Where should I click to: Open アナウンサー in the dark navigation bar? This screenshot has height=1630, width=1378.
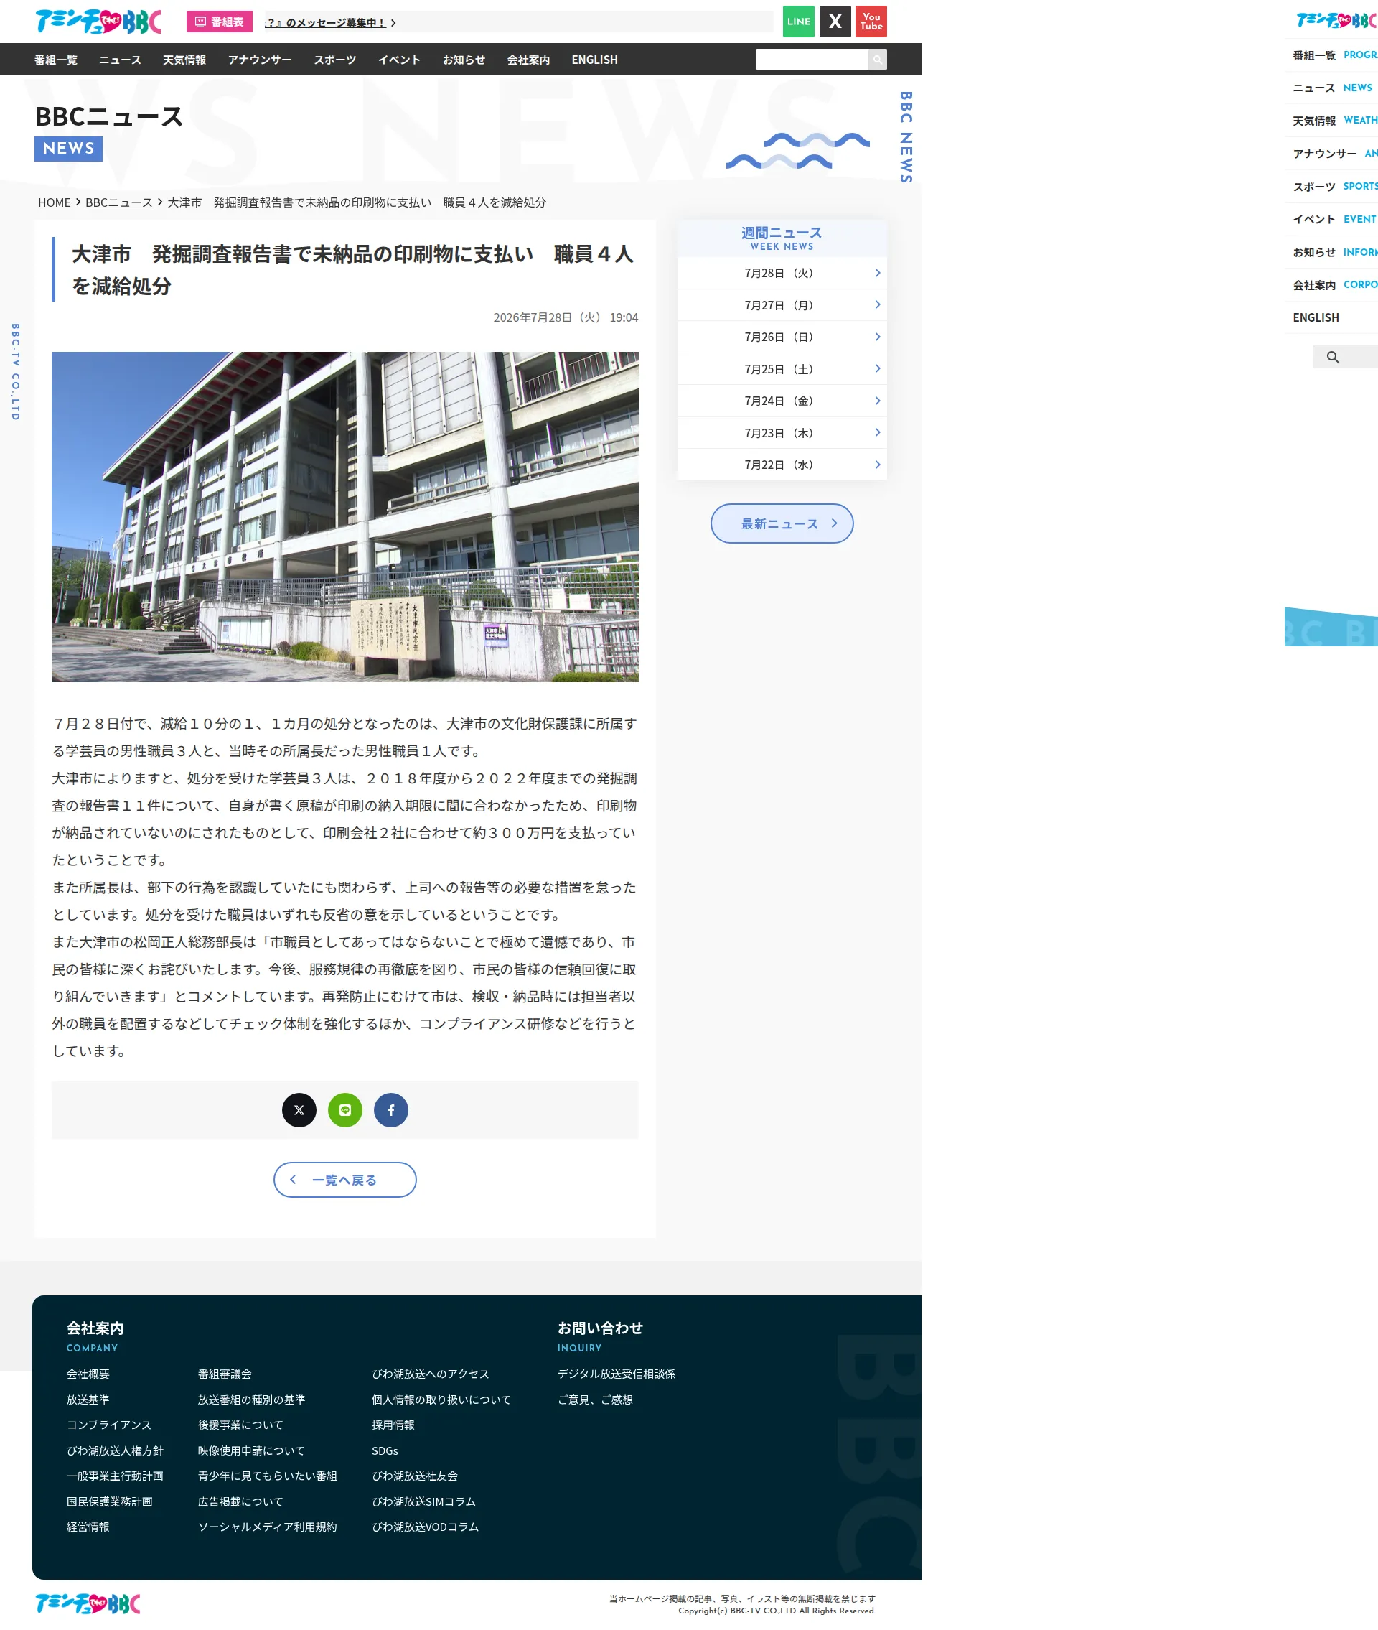[x=259, y=60]
